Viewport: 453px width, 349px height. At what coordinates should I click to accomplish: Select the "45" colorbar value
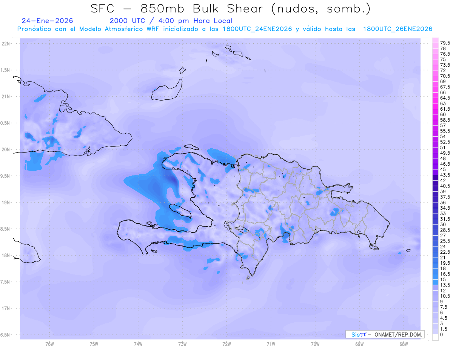(x=443, y=169)
